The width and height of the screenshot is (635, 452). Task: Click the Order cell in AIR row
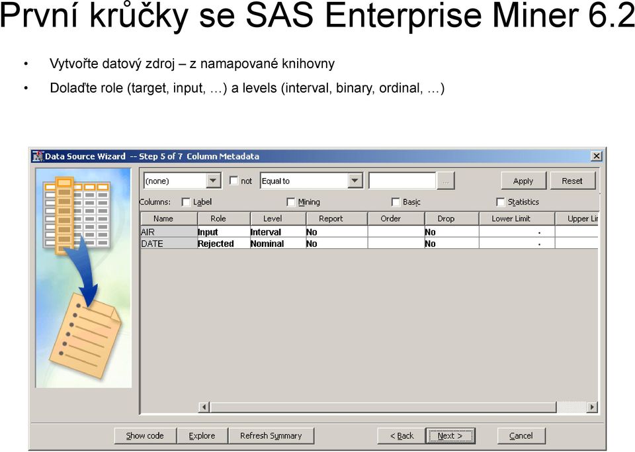pos(396,232)
